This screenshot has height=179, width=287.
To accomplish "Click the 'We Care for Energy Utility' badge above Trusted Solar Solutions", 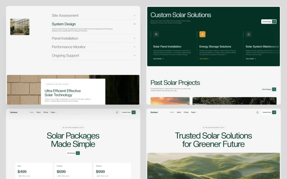I will click(x=214, y=128).
